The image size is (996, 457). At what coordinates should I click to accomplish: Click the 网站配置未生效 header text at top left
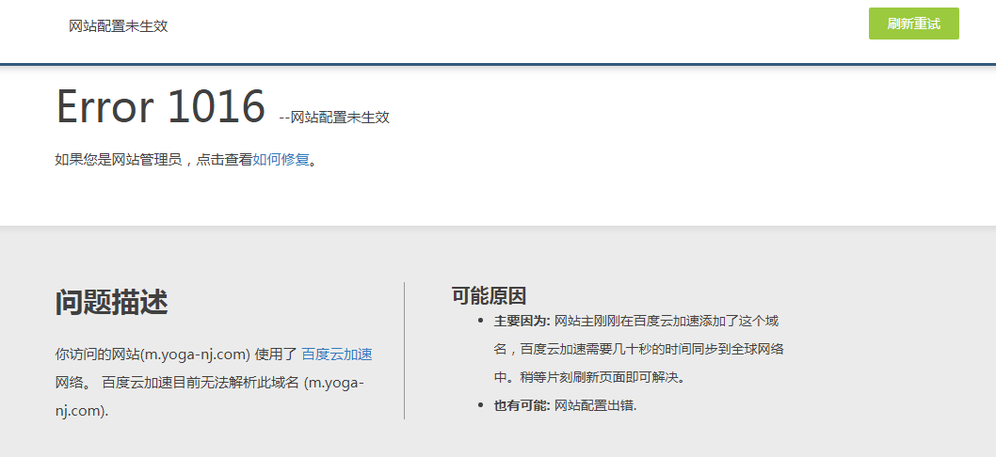118,26
